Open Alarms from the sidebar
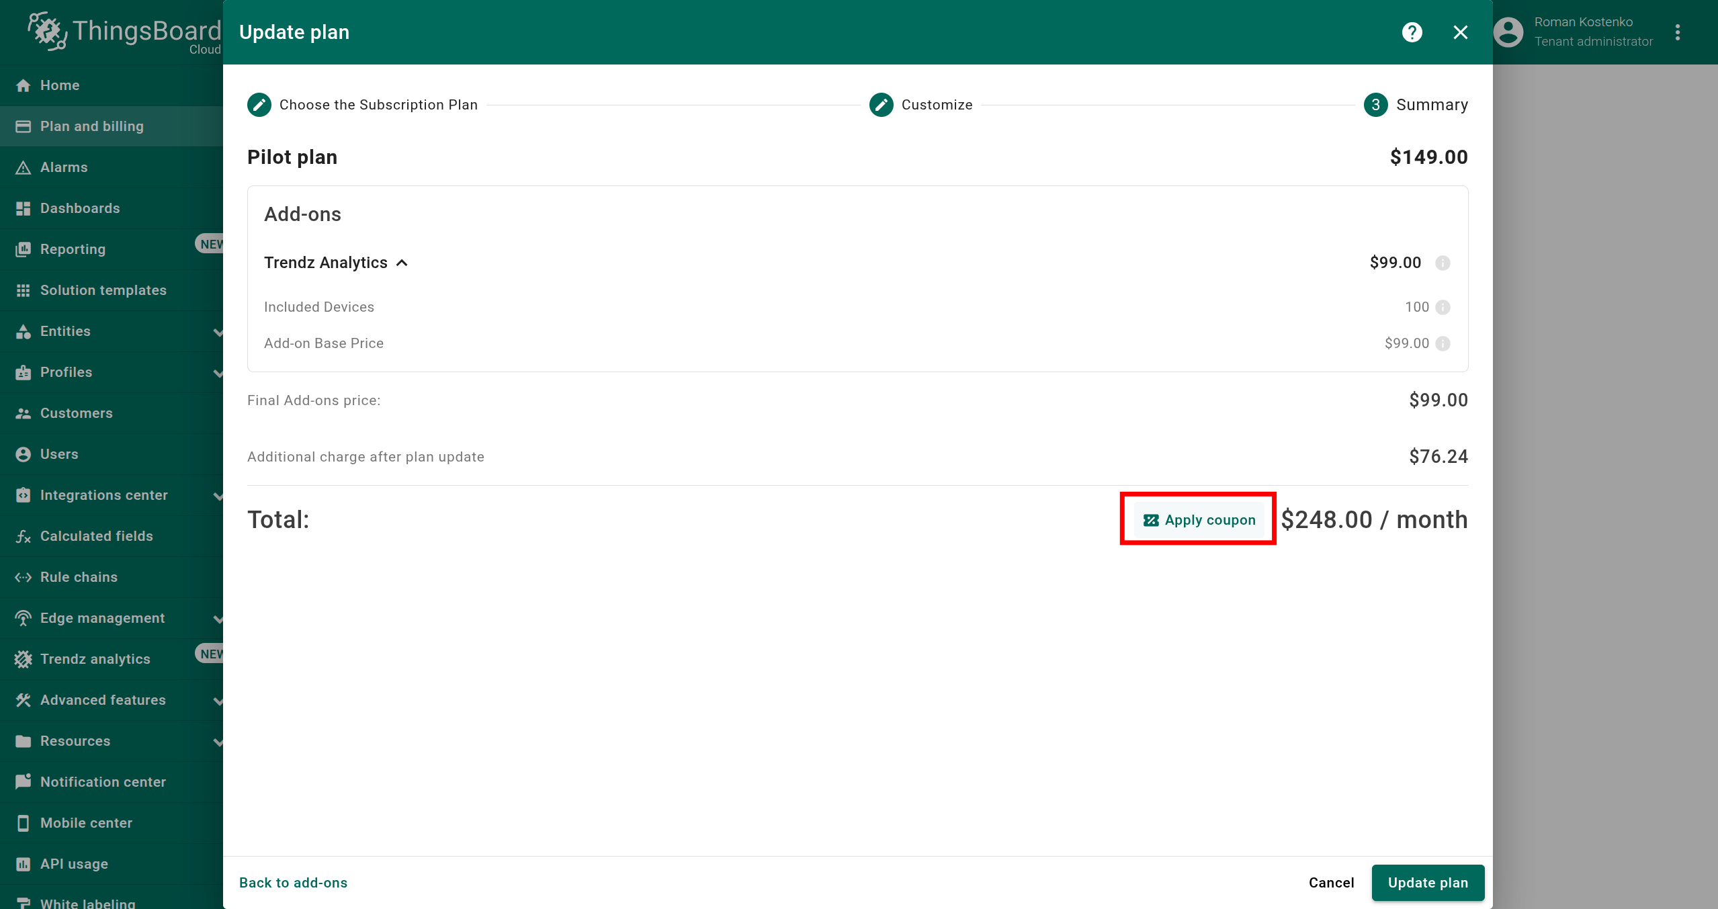1718x909 pixels. point(64,167)
